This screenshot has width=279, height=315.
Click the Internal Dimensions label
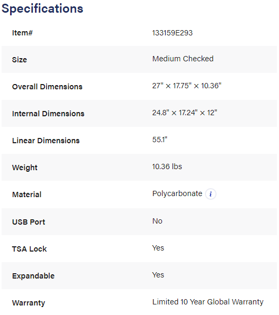(x=48, y=114)
